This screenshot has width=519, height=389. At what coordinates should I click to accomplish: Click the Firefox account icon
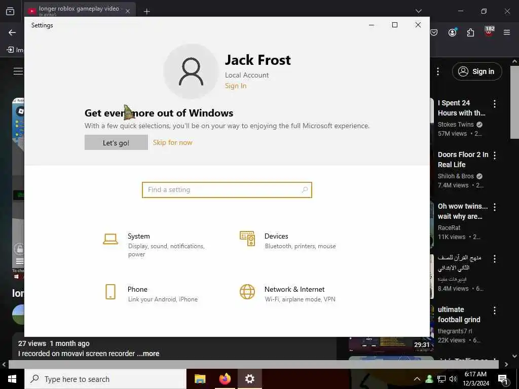point(453,32)
